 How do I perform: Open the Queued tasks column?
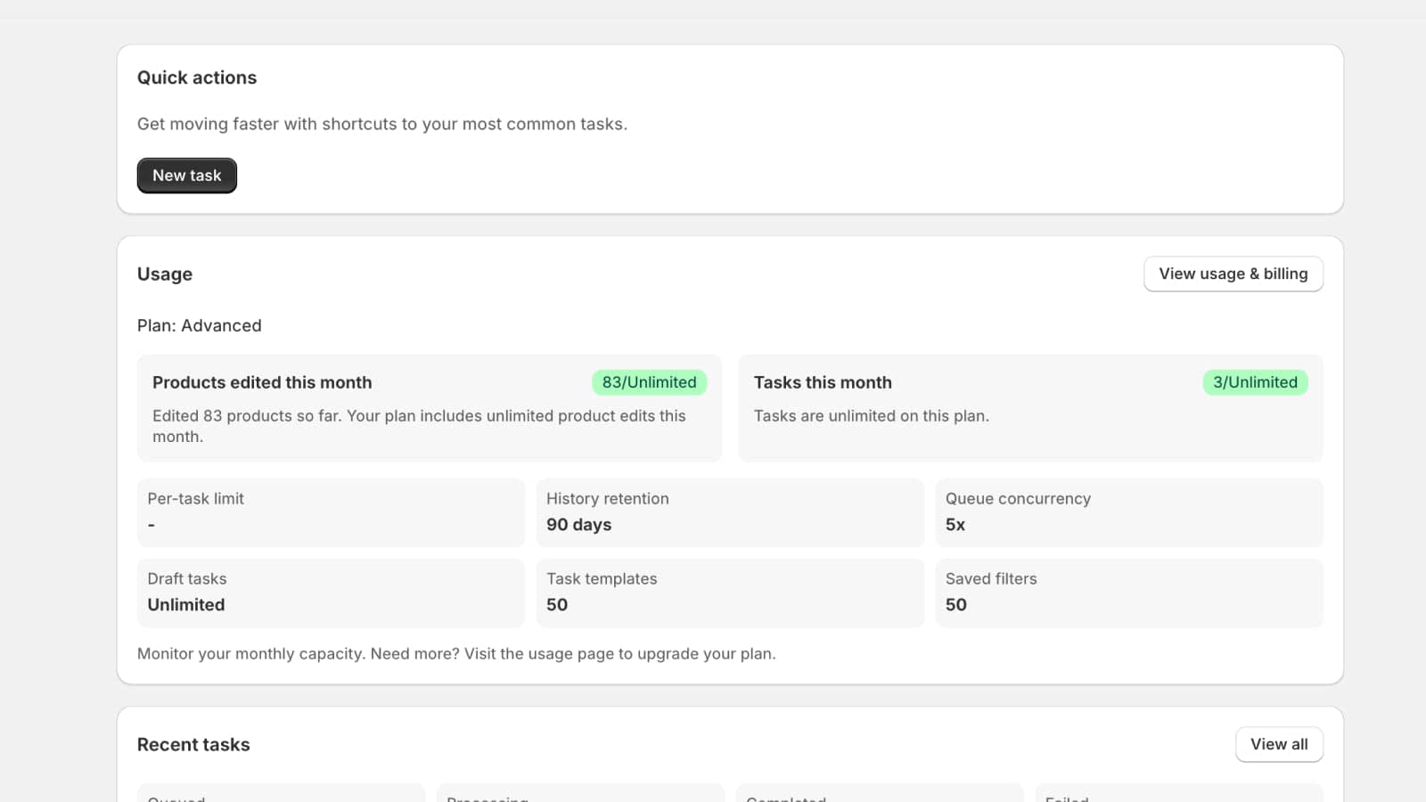pyautogui.click(x=280, y=796)
